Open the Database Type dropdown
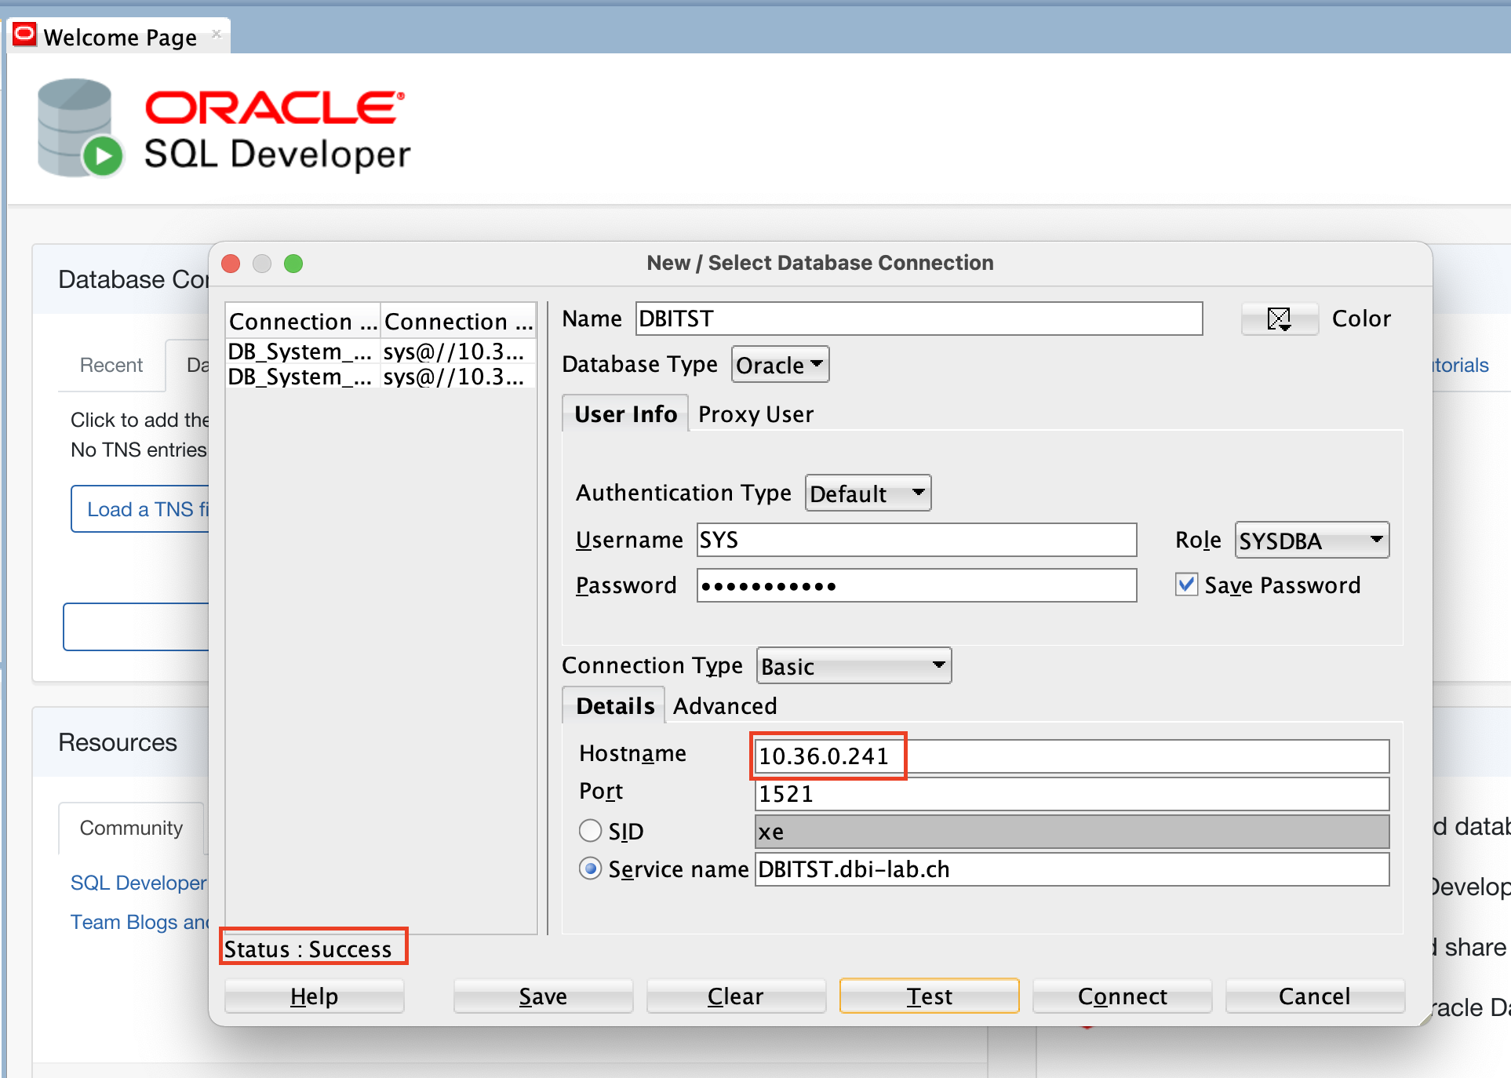 pyautogui.click(x=780, y=365)
